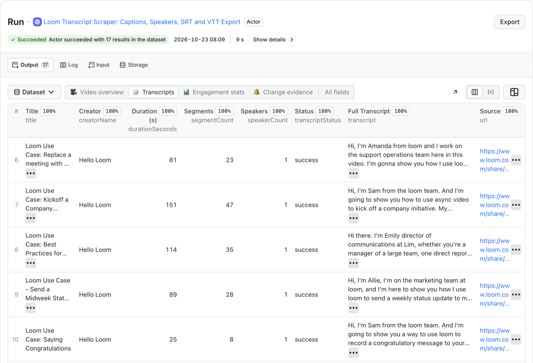The height and width of the screenshot is (363, 533).
Task: Select the Video overview view
Action: [97, 92]
